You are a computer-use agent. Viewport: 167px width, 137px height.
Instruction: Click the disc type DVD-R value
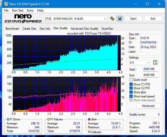[x=145, y=38]
